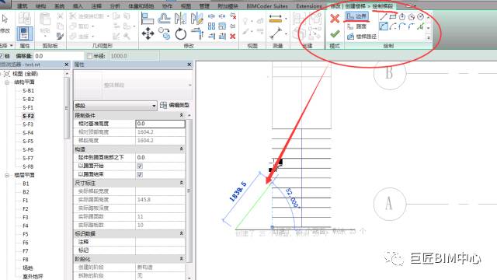The image size is (497, 280).
Task: Click the project browser vertical scrollbar
Action: 67,108
